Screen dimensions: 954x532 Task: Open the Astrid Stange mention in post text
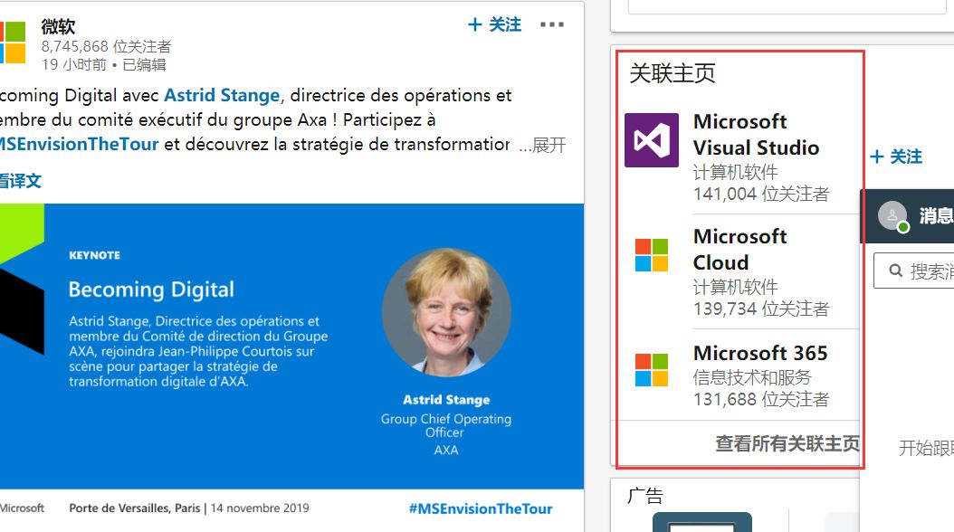click(222, 95)
